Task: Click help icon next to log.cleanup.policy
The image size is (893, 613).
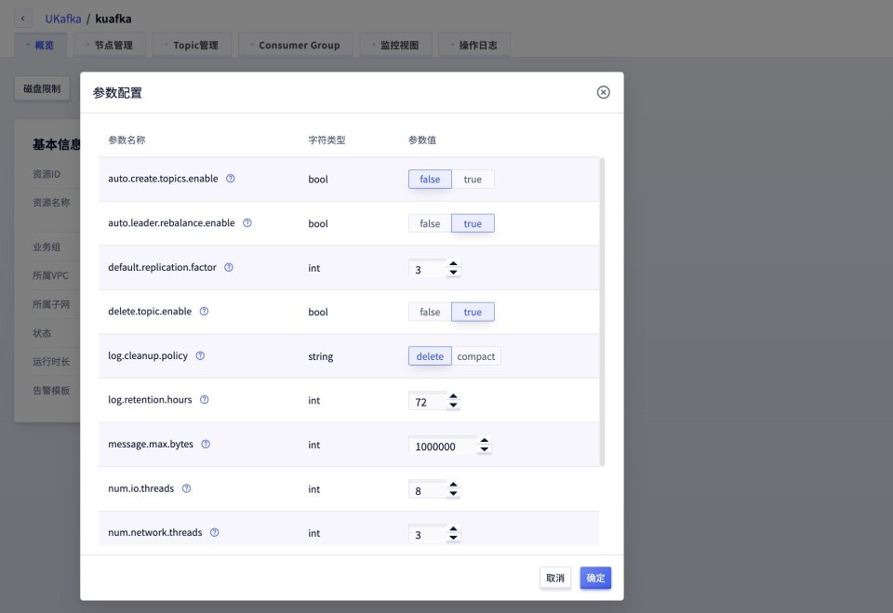Action: [200, 356]
